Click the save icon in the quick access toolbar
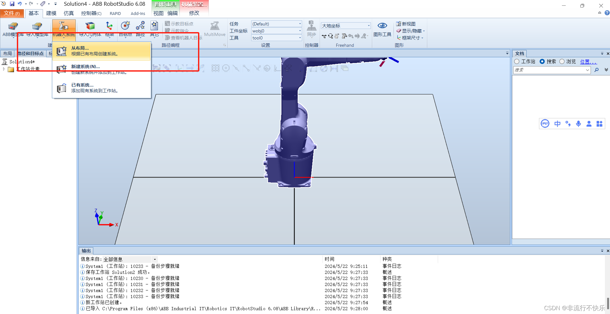This screenshot has width=610, height=314. [x=12, y=4]
